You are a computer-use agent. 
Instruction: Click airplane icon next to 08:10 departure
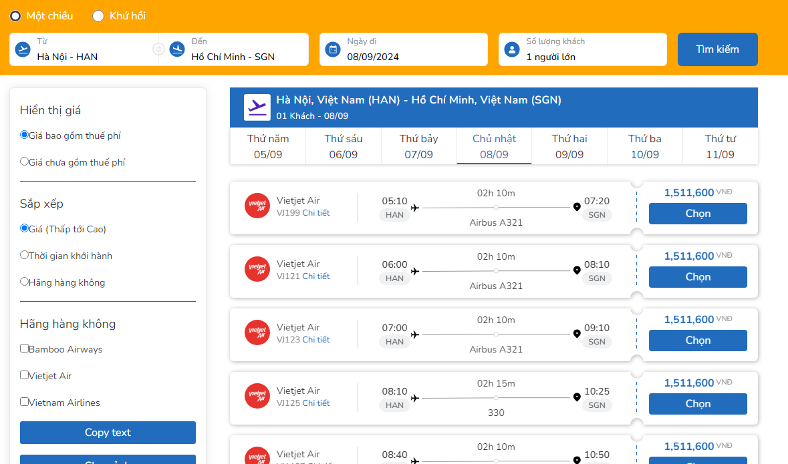[415, 398]
